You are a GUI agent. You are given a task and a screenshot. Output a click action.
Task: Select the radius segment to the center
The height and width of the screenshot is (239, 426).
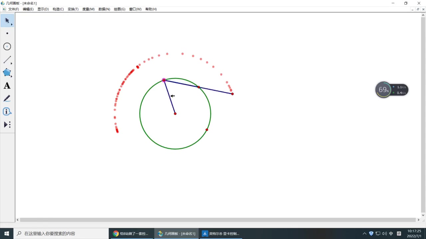tap(169, 97)
